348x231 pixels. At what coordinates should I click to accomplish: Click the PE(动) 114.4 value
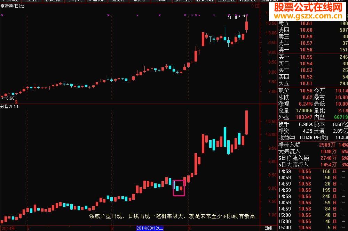(341, 138)
